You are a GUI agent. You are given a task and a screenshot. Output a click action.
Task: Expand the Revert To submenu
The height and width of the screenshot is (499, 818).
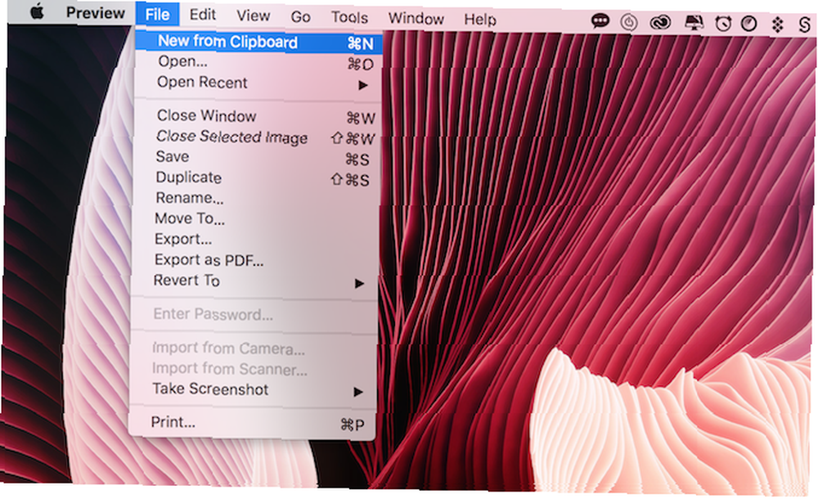(x=253, y=281)
